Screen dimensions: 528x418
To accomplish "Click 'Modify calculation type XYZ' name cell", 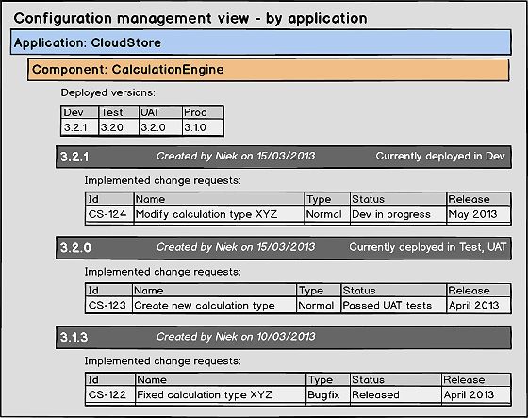I will coord(219,214).
